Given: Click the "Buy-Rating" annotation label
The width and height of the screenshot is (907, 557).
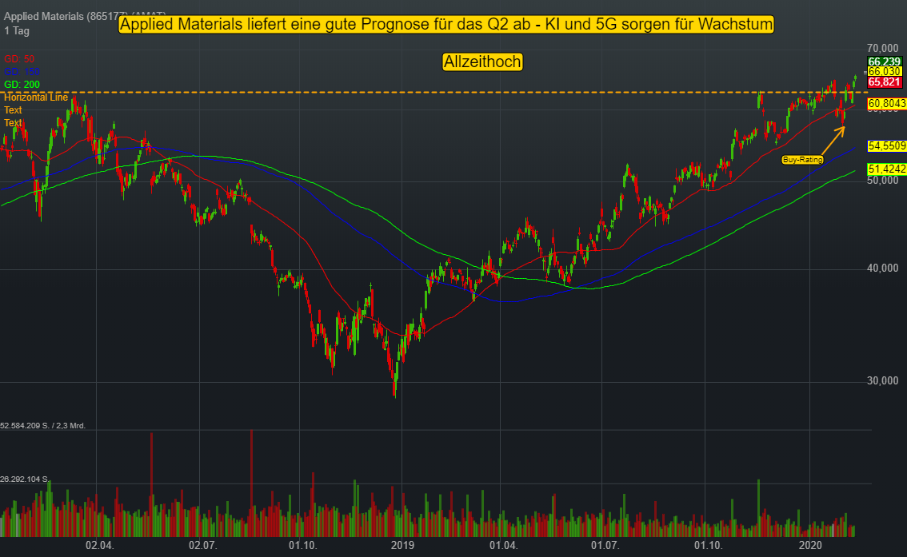Looking at the screenshot, I should 802,160.
